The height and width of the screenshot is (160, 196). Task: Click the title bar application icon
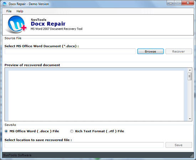[5, 4]
